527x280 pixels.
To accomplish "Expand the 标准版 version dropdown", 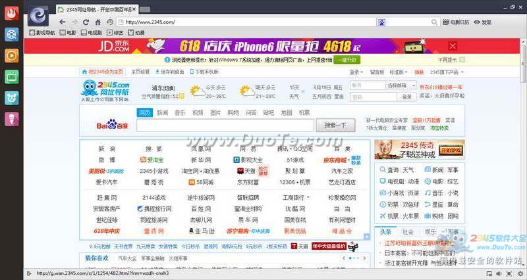I will coord(399,72).
